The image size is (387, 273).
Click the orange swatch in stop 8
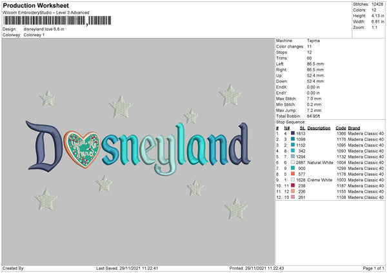pos(293,174)
